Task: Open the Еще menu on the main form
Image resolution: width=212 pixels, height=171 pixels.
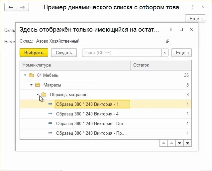Action: pyautogui.click(x=195, y=19)
